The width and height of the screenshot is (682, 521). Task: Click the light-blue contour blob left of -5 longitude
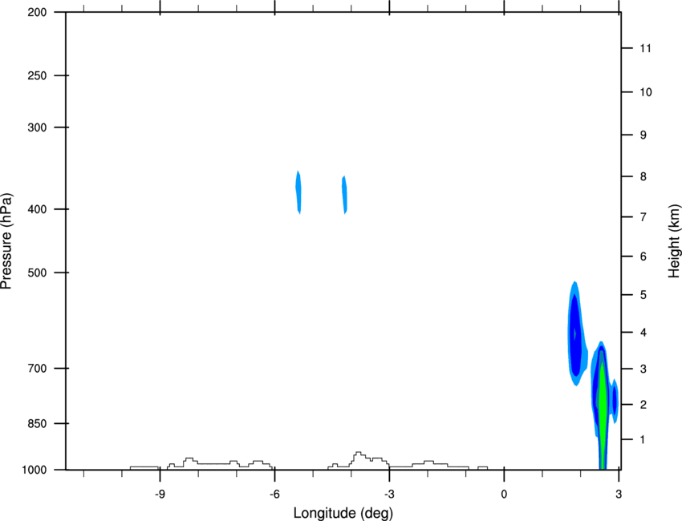[298, 192]
